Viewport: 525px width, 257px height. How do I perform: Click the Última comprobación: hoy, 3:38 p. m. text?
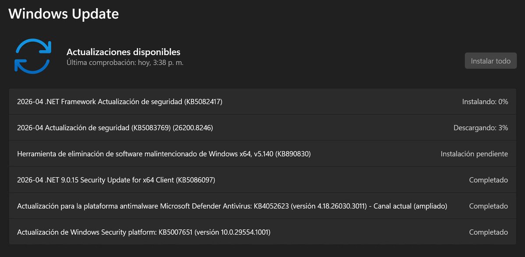point(125,63)
